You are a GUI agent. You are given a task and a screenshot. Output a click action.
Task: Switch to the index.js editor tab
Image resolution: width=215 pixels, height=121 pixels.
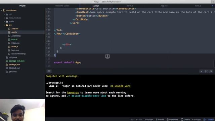(198, 6)
